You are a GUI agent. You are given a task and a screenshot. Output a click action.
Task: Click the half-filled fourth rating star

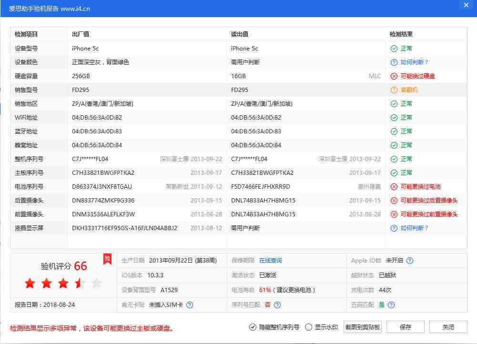[x=80, y=283]
